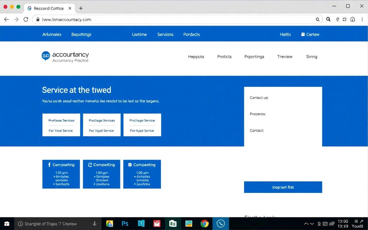Viewport: 368px width, 230px height.
Task: Select the Proctage Service card
Action: coord(142,125)
